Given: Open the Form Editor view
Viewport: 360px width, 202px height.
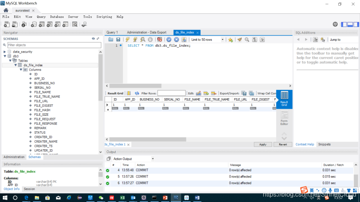Looking at the screenshot, I should coord(284,118).
